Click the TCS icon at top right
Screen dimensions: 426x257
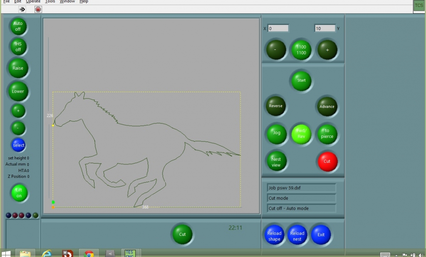click(419, 5)
